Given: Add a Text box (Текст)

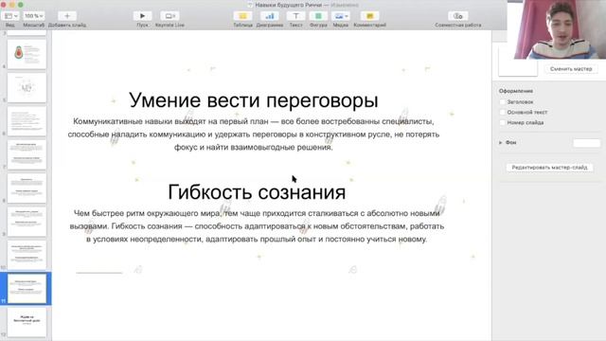Looking at the screenshot, I should coord(295,16).
